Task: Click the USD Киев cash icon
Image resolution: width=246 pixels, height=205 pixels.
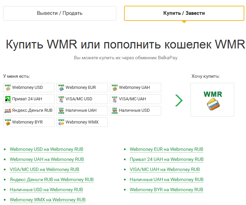Action: point(115,111)
